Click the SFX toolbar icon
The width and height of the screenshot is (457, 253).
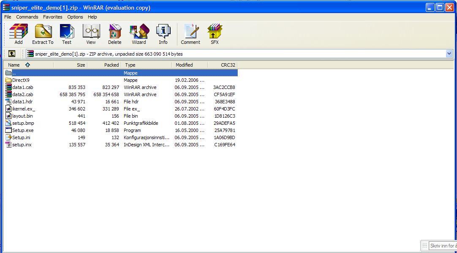point(215,34)
